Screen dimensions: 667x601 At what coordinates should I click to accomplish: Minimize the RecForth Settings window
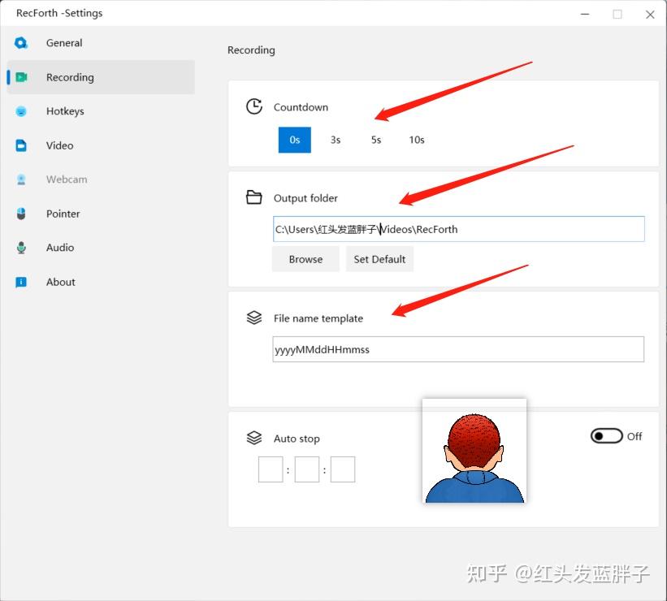coord(585,14)
